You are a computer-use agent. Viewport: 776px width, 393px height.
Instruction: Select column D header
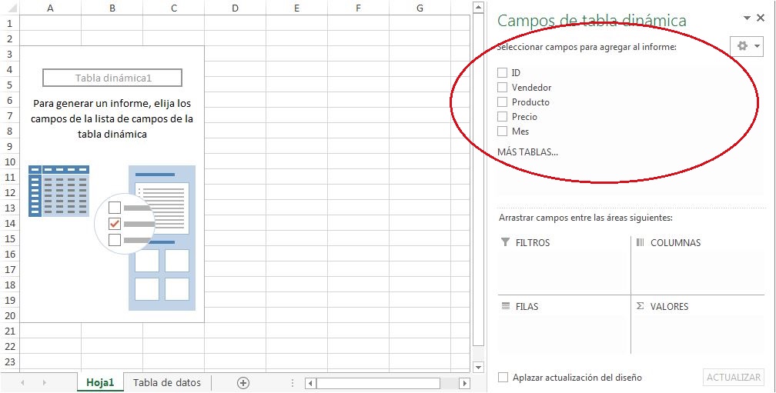pos(235,8)
